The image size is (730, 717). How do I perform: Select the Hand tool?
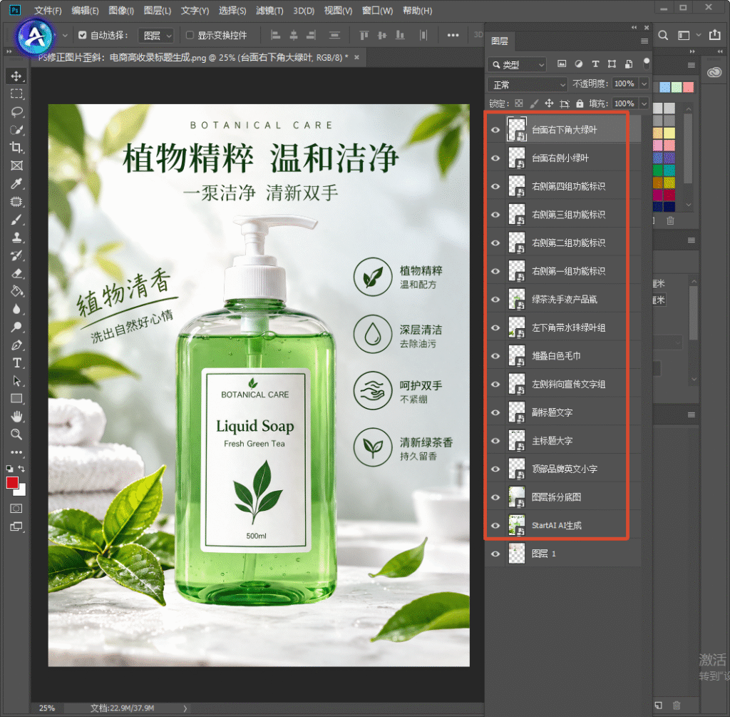(x=16, y=417)
